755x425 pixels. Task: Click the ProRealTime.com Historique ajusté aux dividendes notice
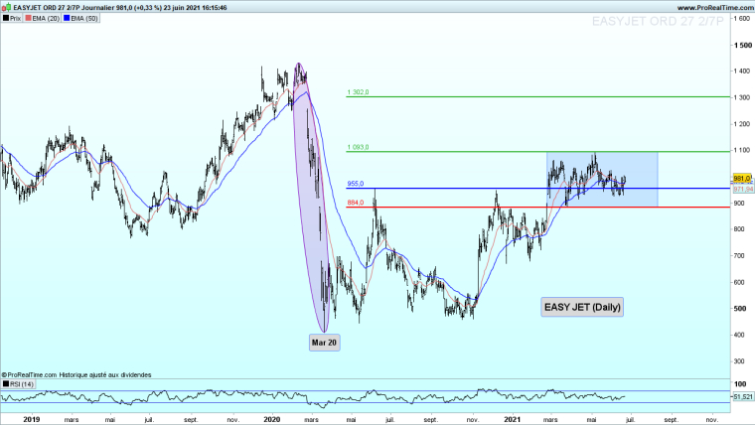[76, 374]
